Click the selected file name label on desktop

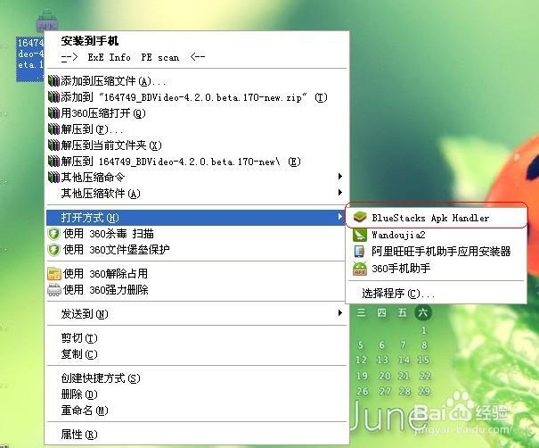[30, 59]
